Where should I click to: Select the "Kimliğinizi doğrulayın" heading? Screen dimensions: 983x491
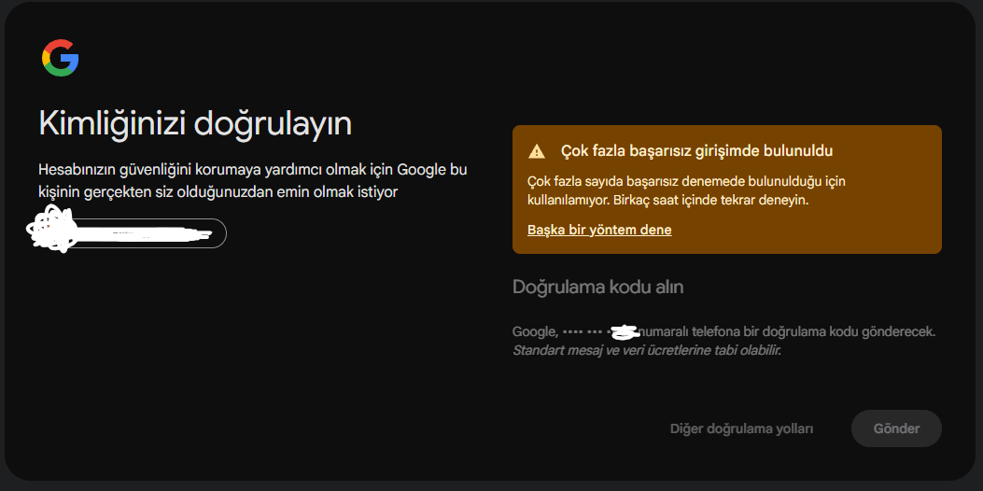coord(195,123)
